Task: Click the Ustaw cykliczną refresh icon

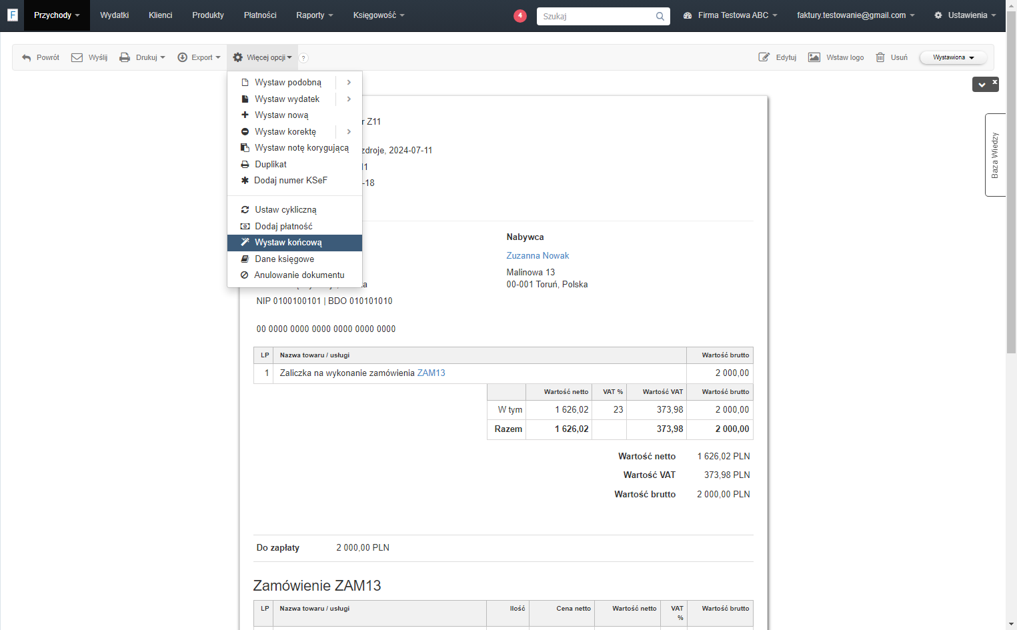Action: point(245,209)
